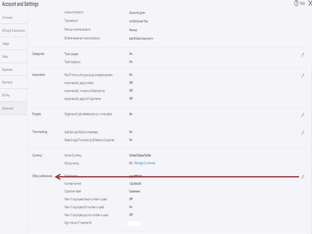Click the Help question mark icon
Screen dimensions: 312x234
point(296,3)
